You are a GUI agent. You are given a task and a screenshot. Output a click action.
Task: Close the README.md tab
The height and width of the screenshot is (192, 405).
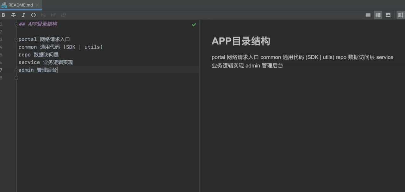37,5
